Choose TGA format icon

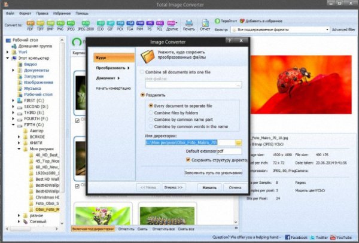click(130, 25)
